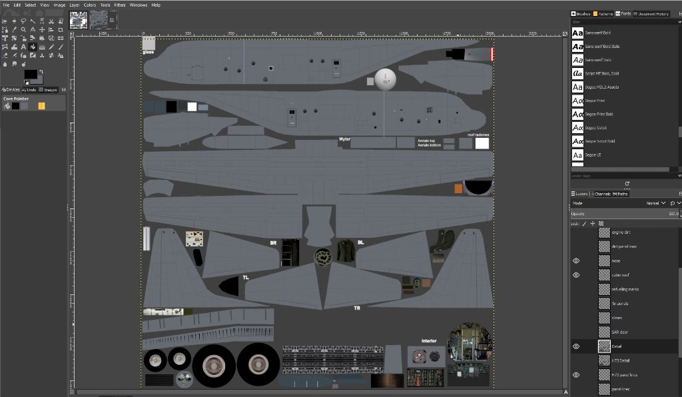Pick the Zoom magnifier tool

click(23, 29)
